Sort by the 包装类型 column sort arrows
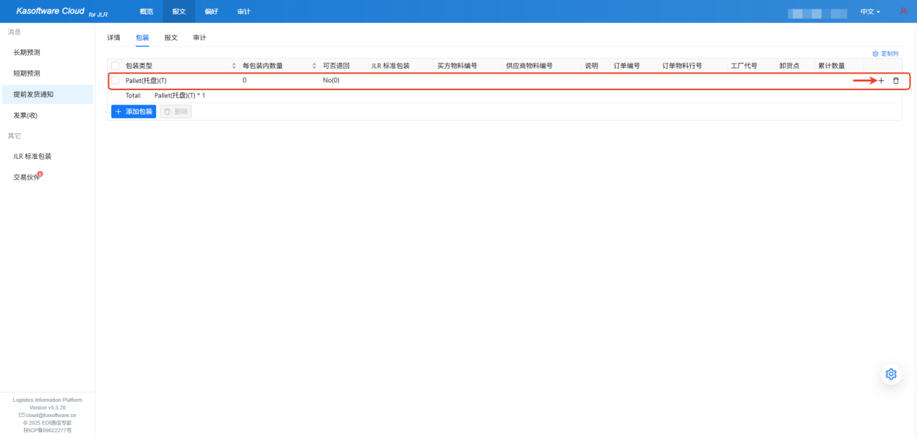This screenshot has width=917, height=438. tap(234, 66)
